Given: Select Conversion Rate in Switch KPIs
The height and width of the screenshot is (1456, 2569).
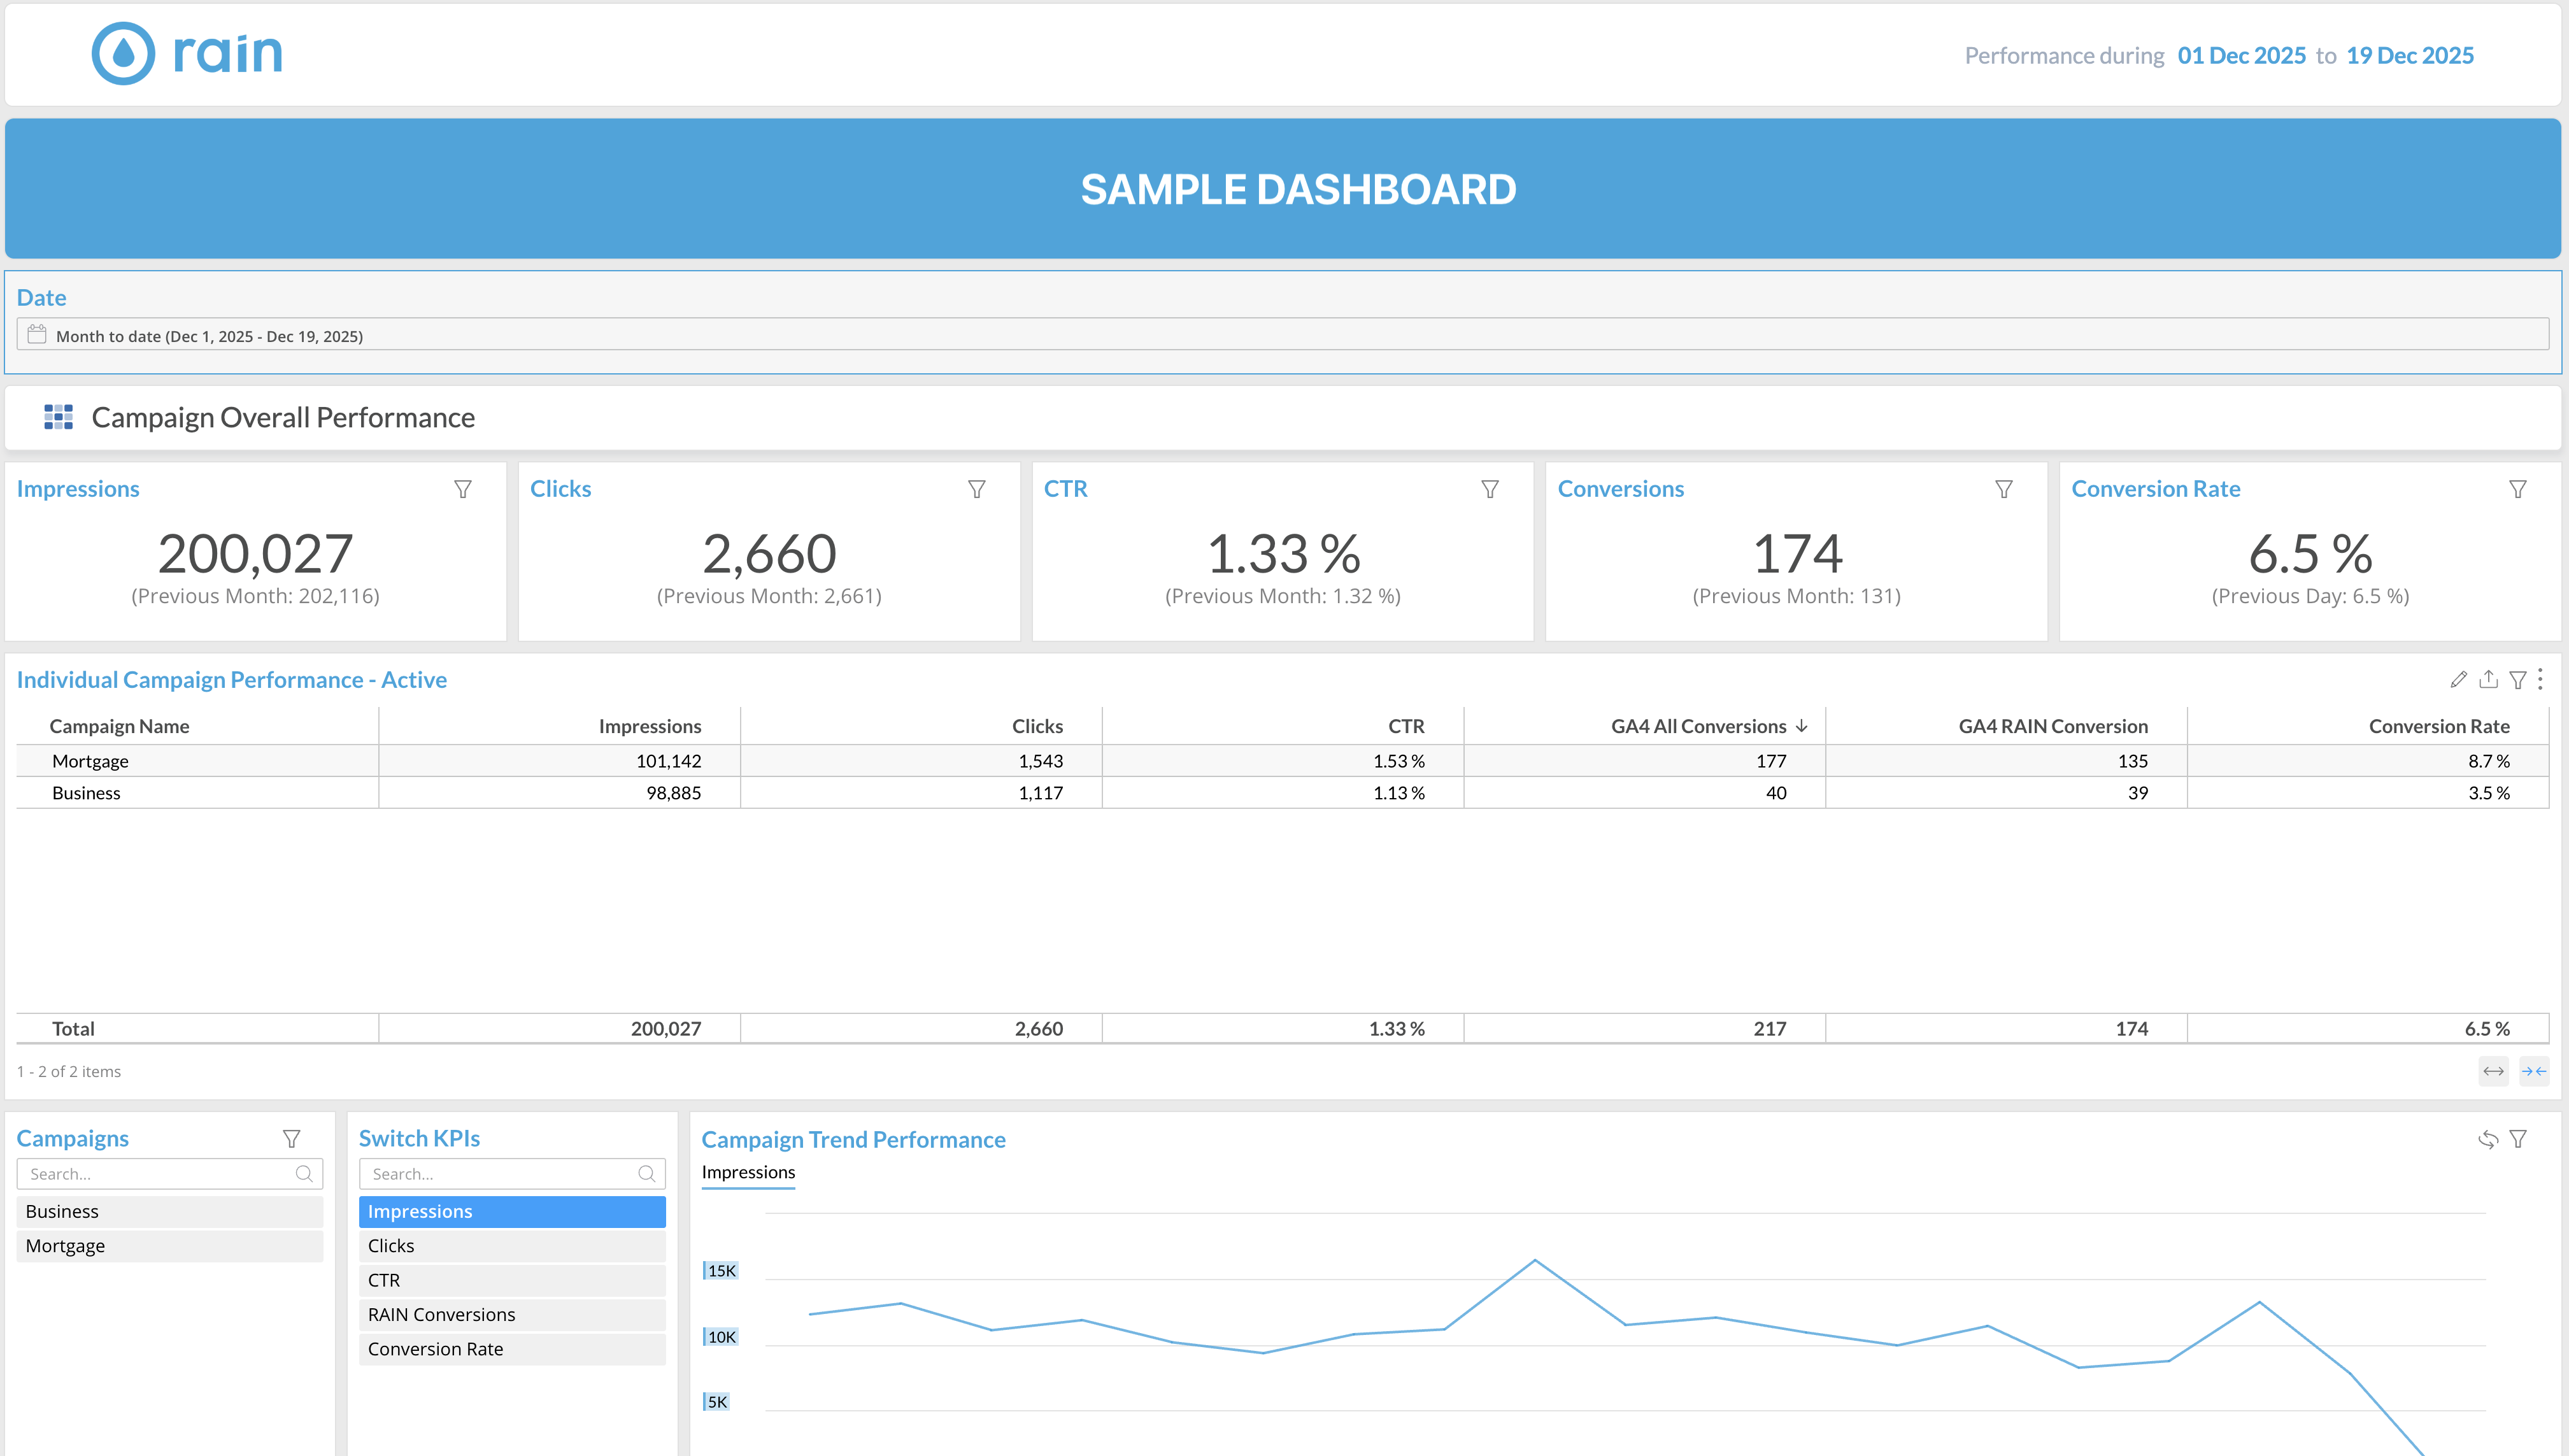Looking at the screenshot, I should (x=512, y=1349).
